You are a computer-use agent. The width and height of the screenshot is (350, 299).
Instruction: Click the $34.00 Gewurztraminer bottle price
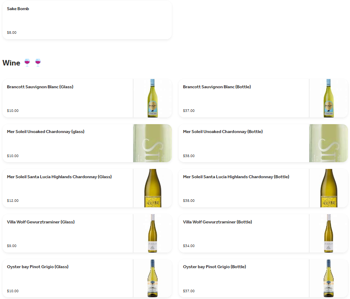189,246
